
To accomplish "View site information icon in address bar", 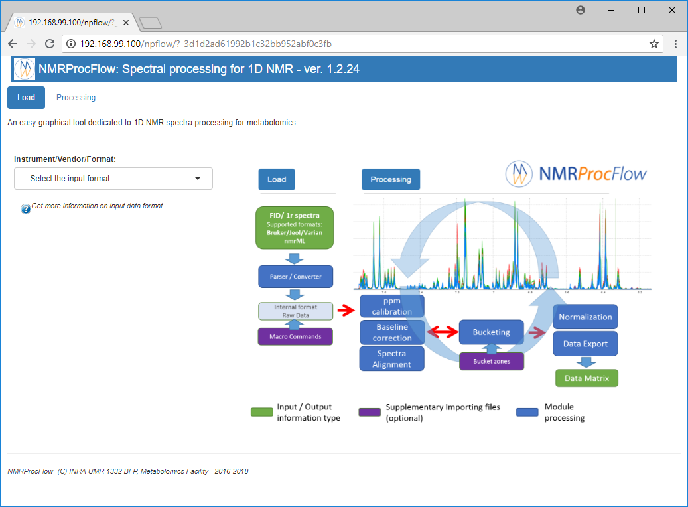I will point(70,44).
